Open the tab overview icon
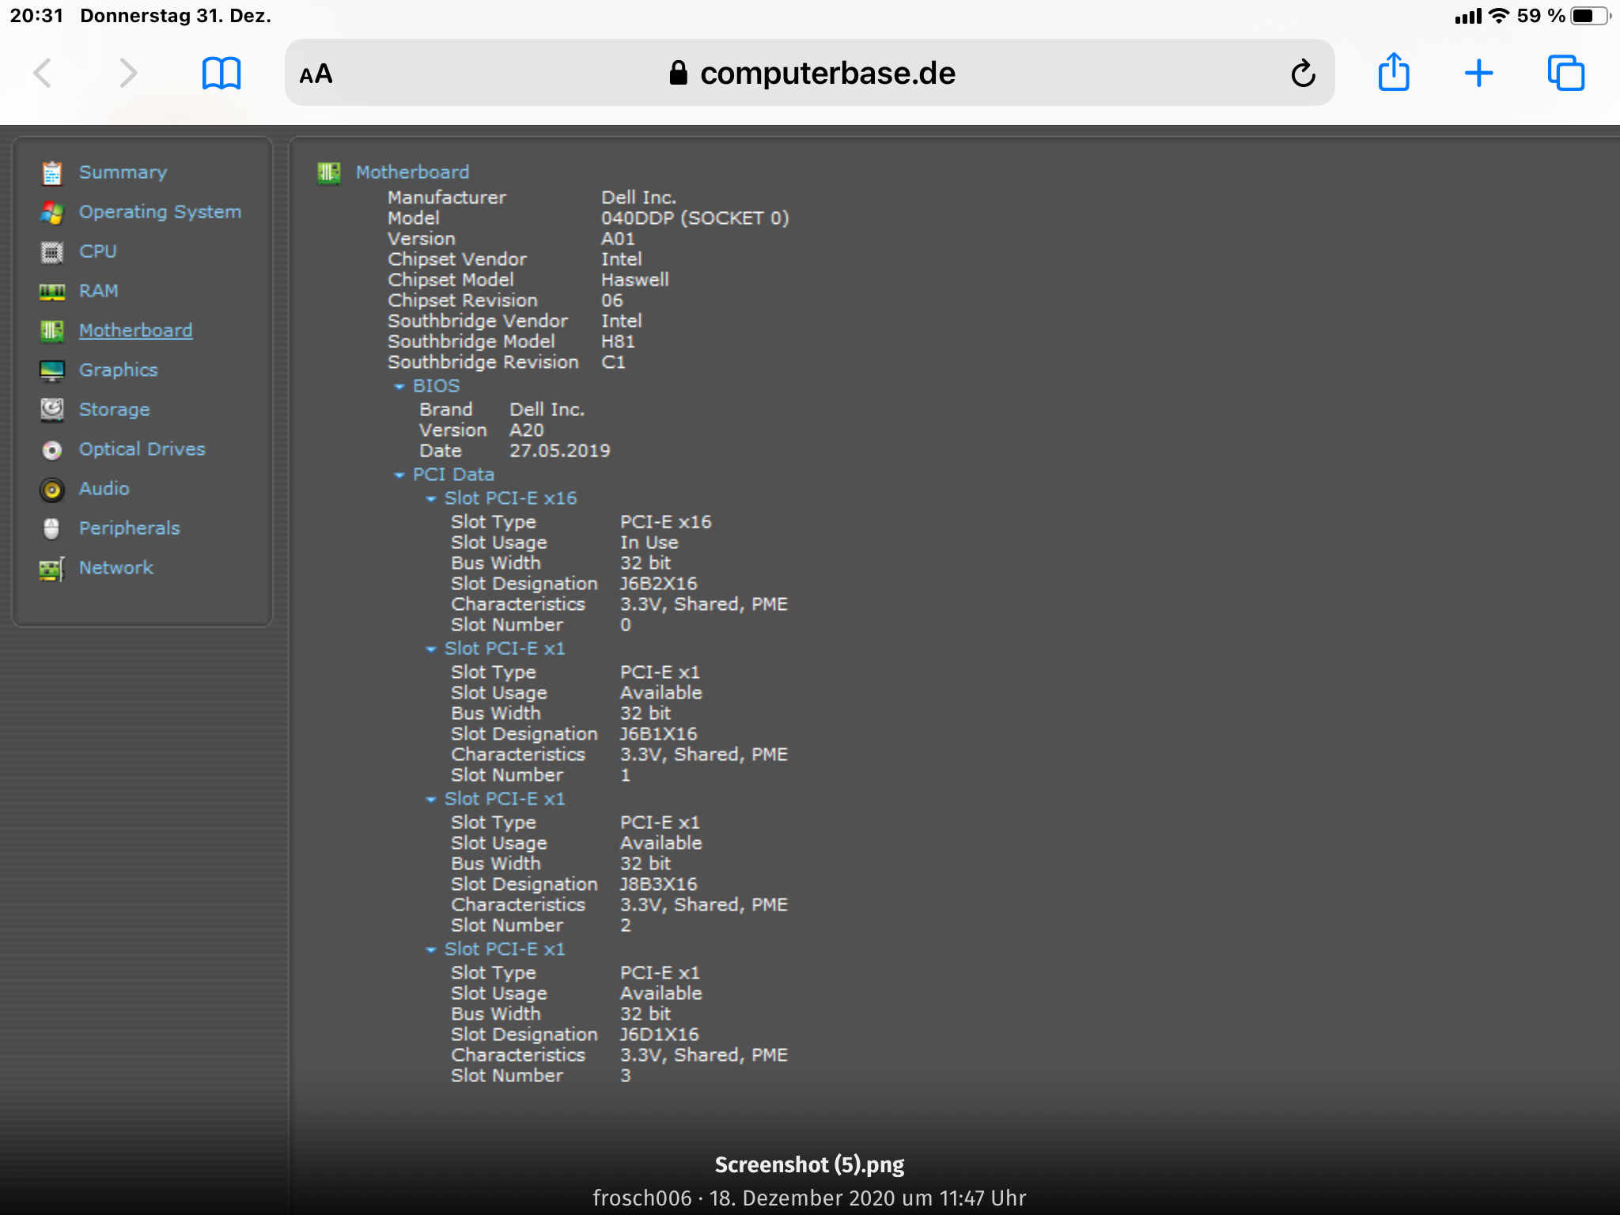Screen dimensions: 1620x1215 pos(1565,73)
